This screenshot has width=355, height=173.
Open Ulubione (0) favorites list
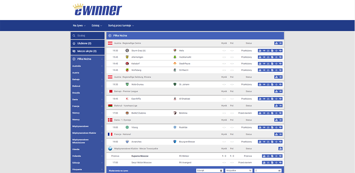(87, 43)
